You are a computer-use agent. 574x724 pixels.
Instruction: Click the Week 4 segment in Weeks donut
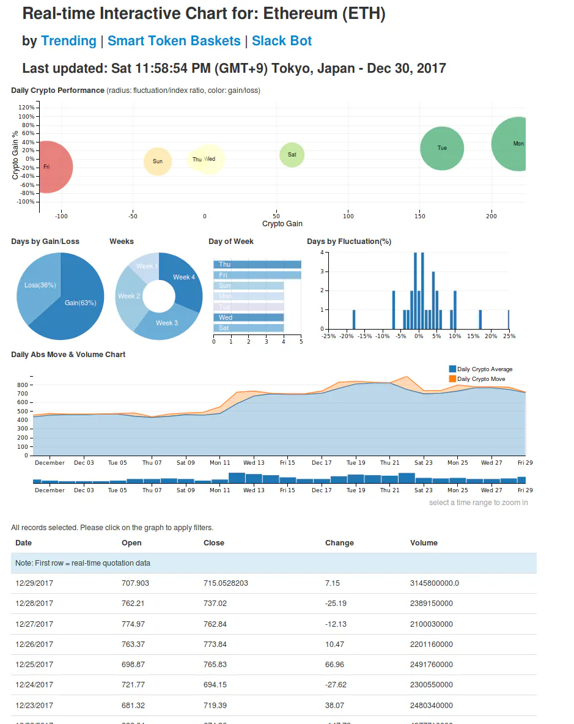(183, 276)
